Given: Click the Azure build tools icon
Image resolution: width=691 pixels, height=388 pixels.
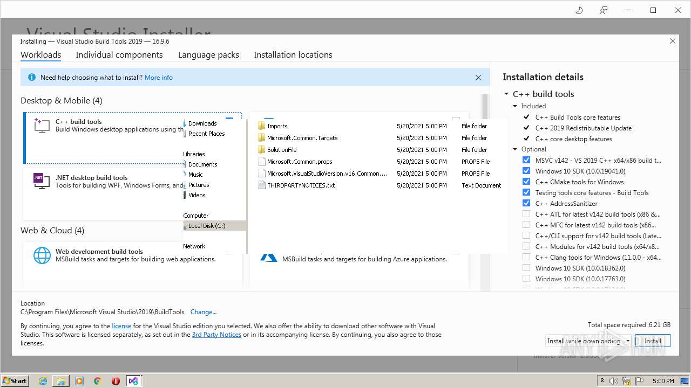Looking at the screenshot, I should click(268, 258).
